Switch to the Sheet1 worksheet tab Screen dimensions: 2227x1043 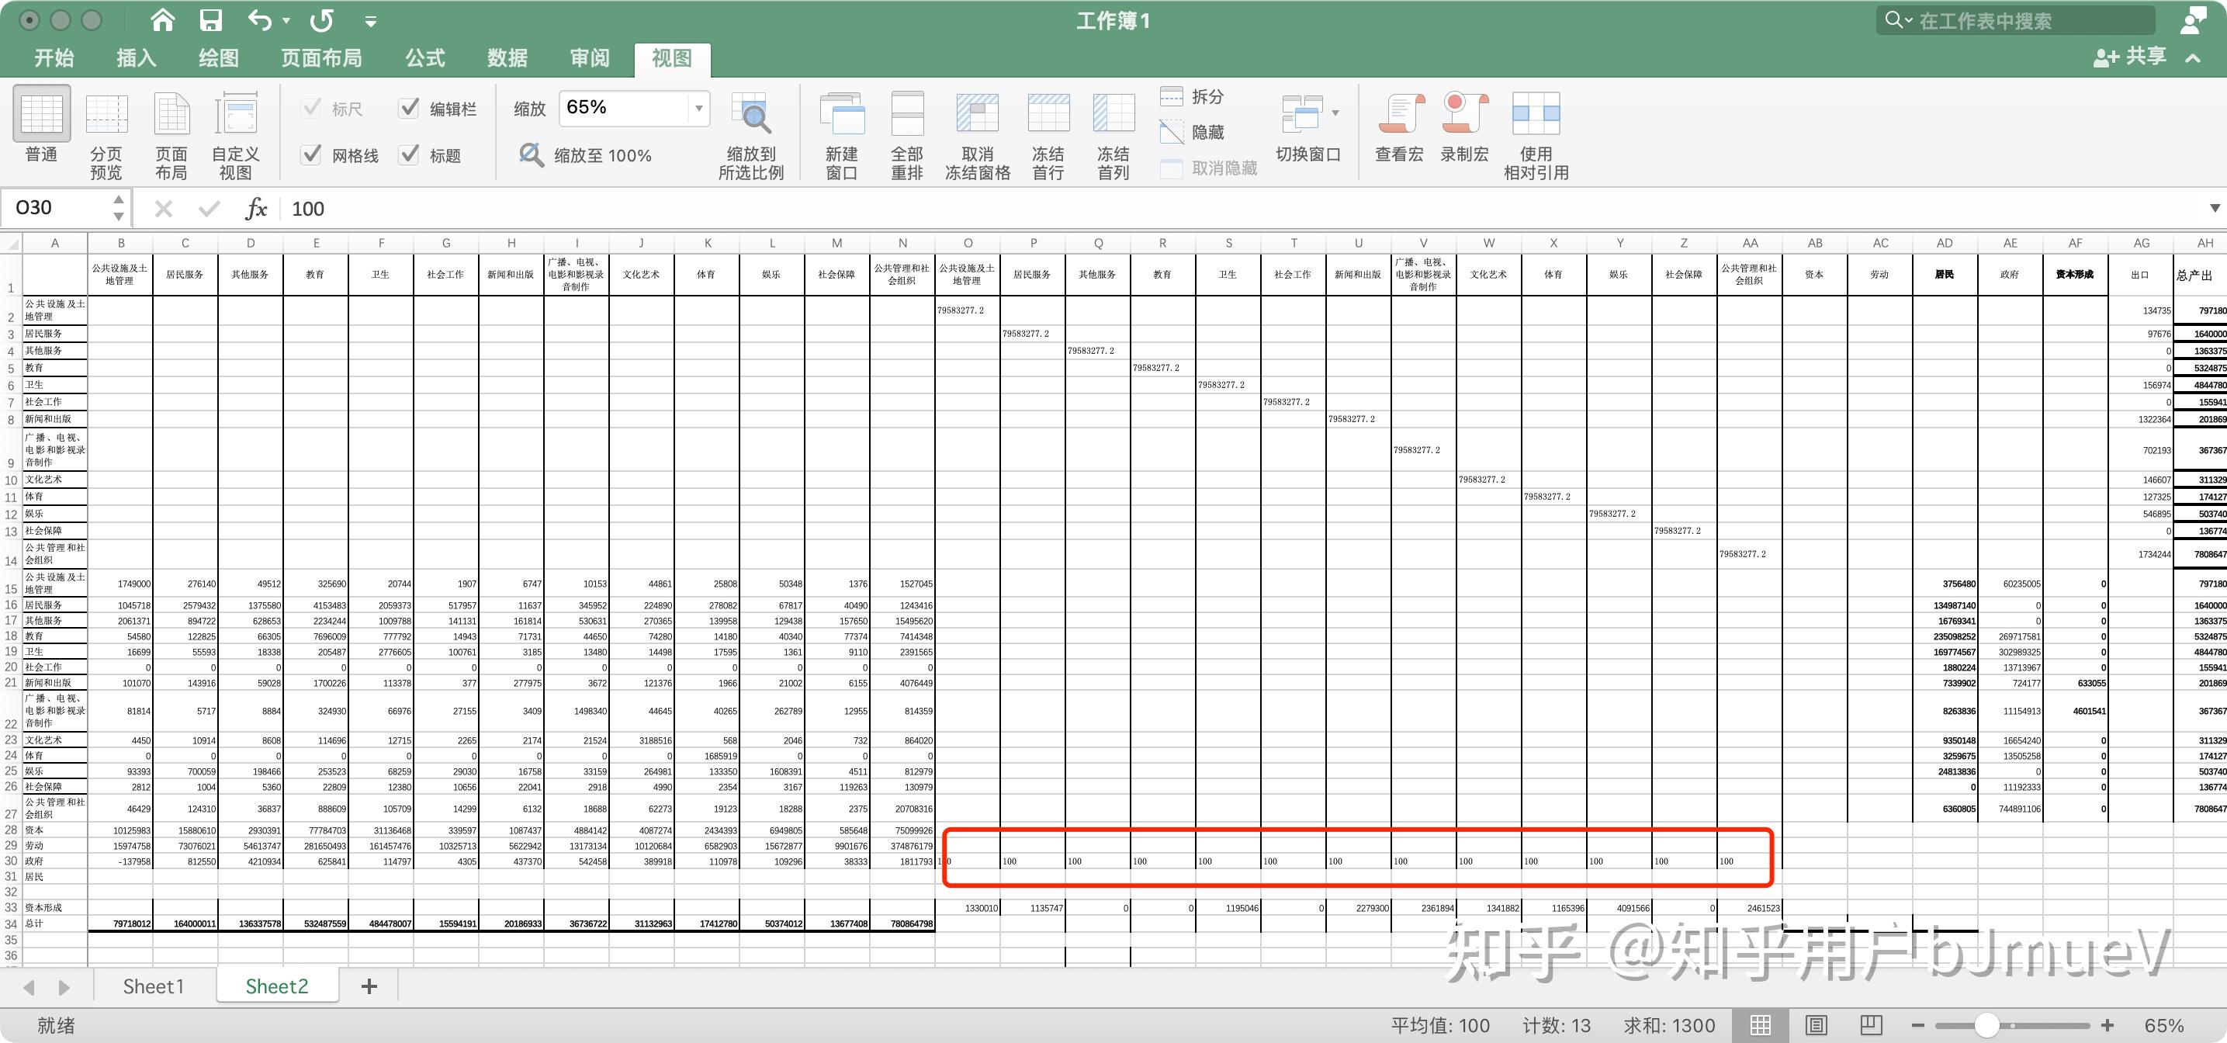coord(153,986)
